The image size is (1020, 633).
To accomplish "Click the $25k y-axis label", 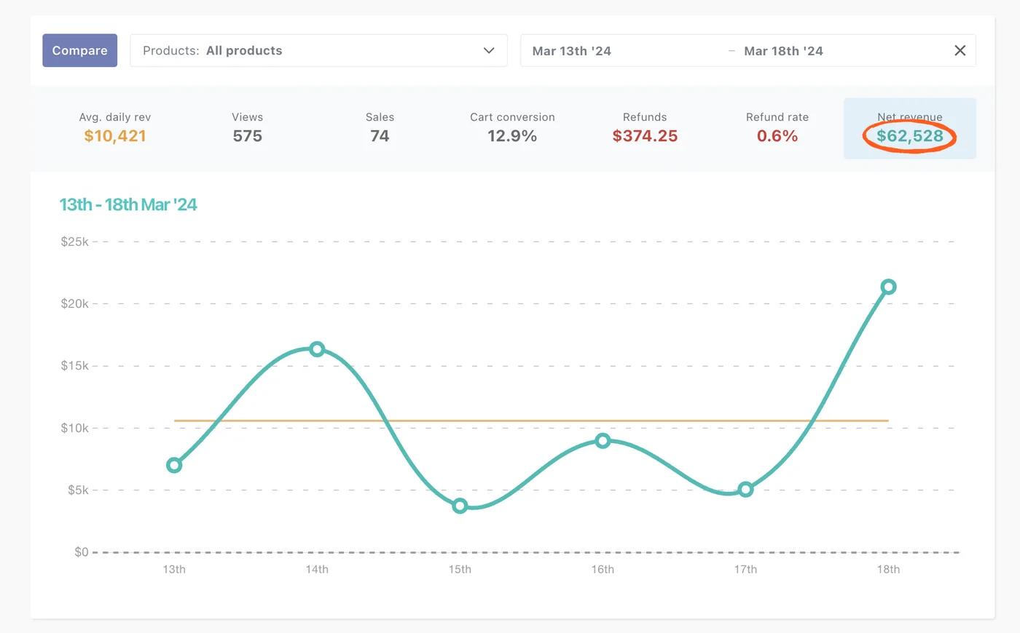I will 74,242.
